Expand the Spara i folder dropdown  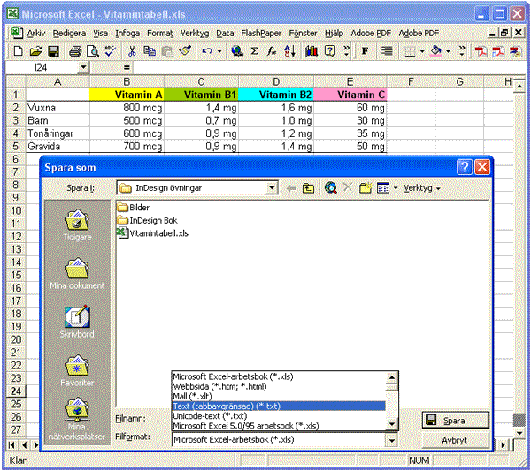[x=272, y=188]
